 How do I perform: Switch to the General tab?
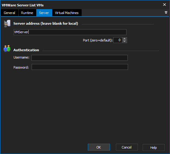[x=9, y=13]
